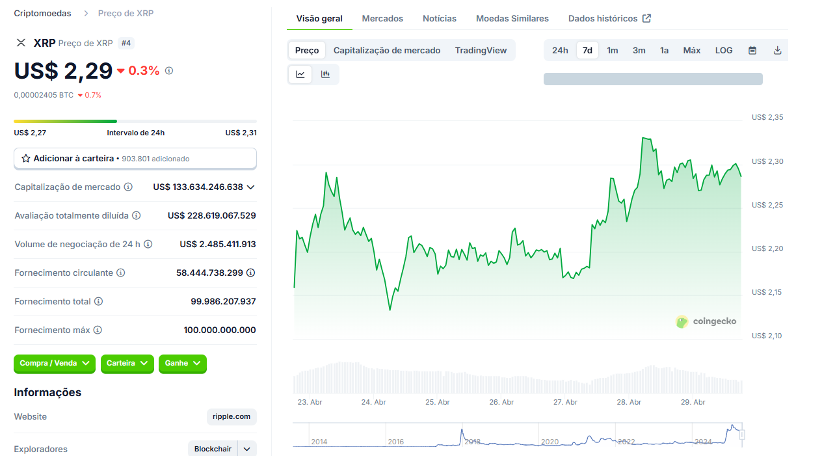
Task: Click the XRP coin logo icon
Action: pyautogui.click(x=21, y=43)
